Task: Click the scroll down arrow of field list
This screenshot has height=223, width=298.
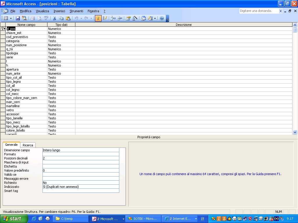Action: pos(295,132)
